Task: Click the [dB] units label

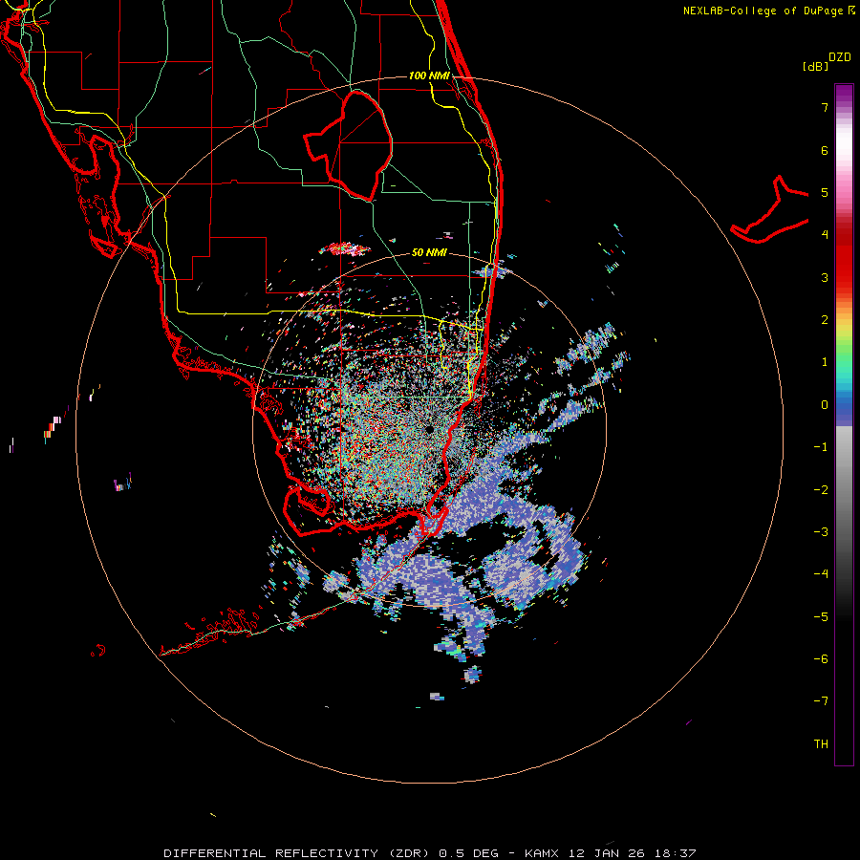Action: [816, 66]
